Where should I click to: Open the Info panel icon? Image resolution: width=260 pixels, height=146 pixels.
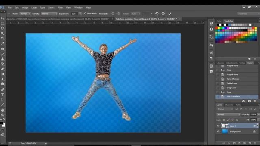pos(211,29)
